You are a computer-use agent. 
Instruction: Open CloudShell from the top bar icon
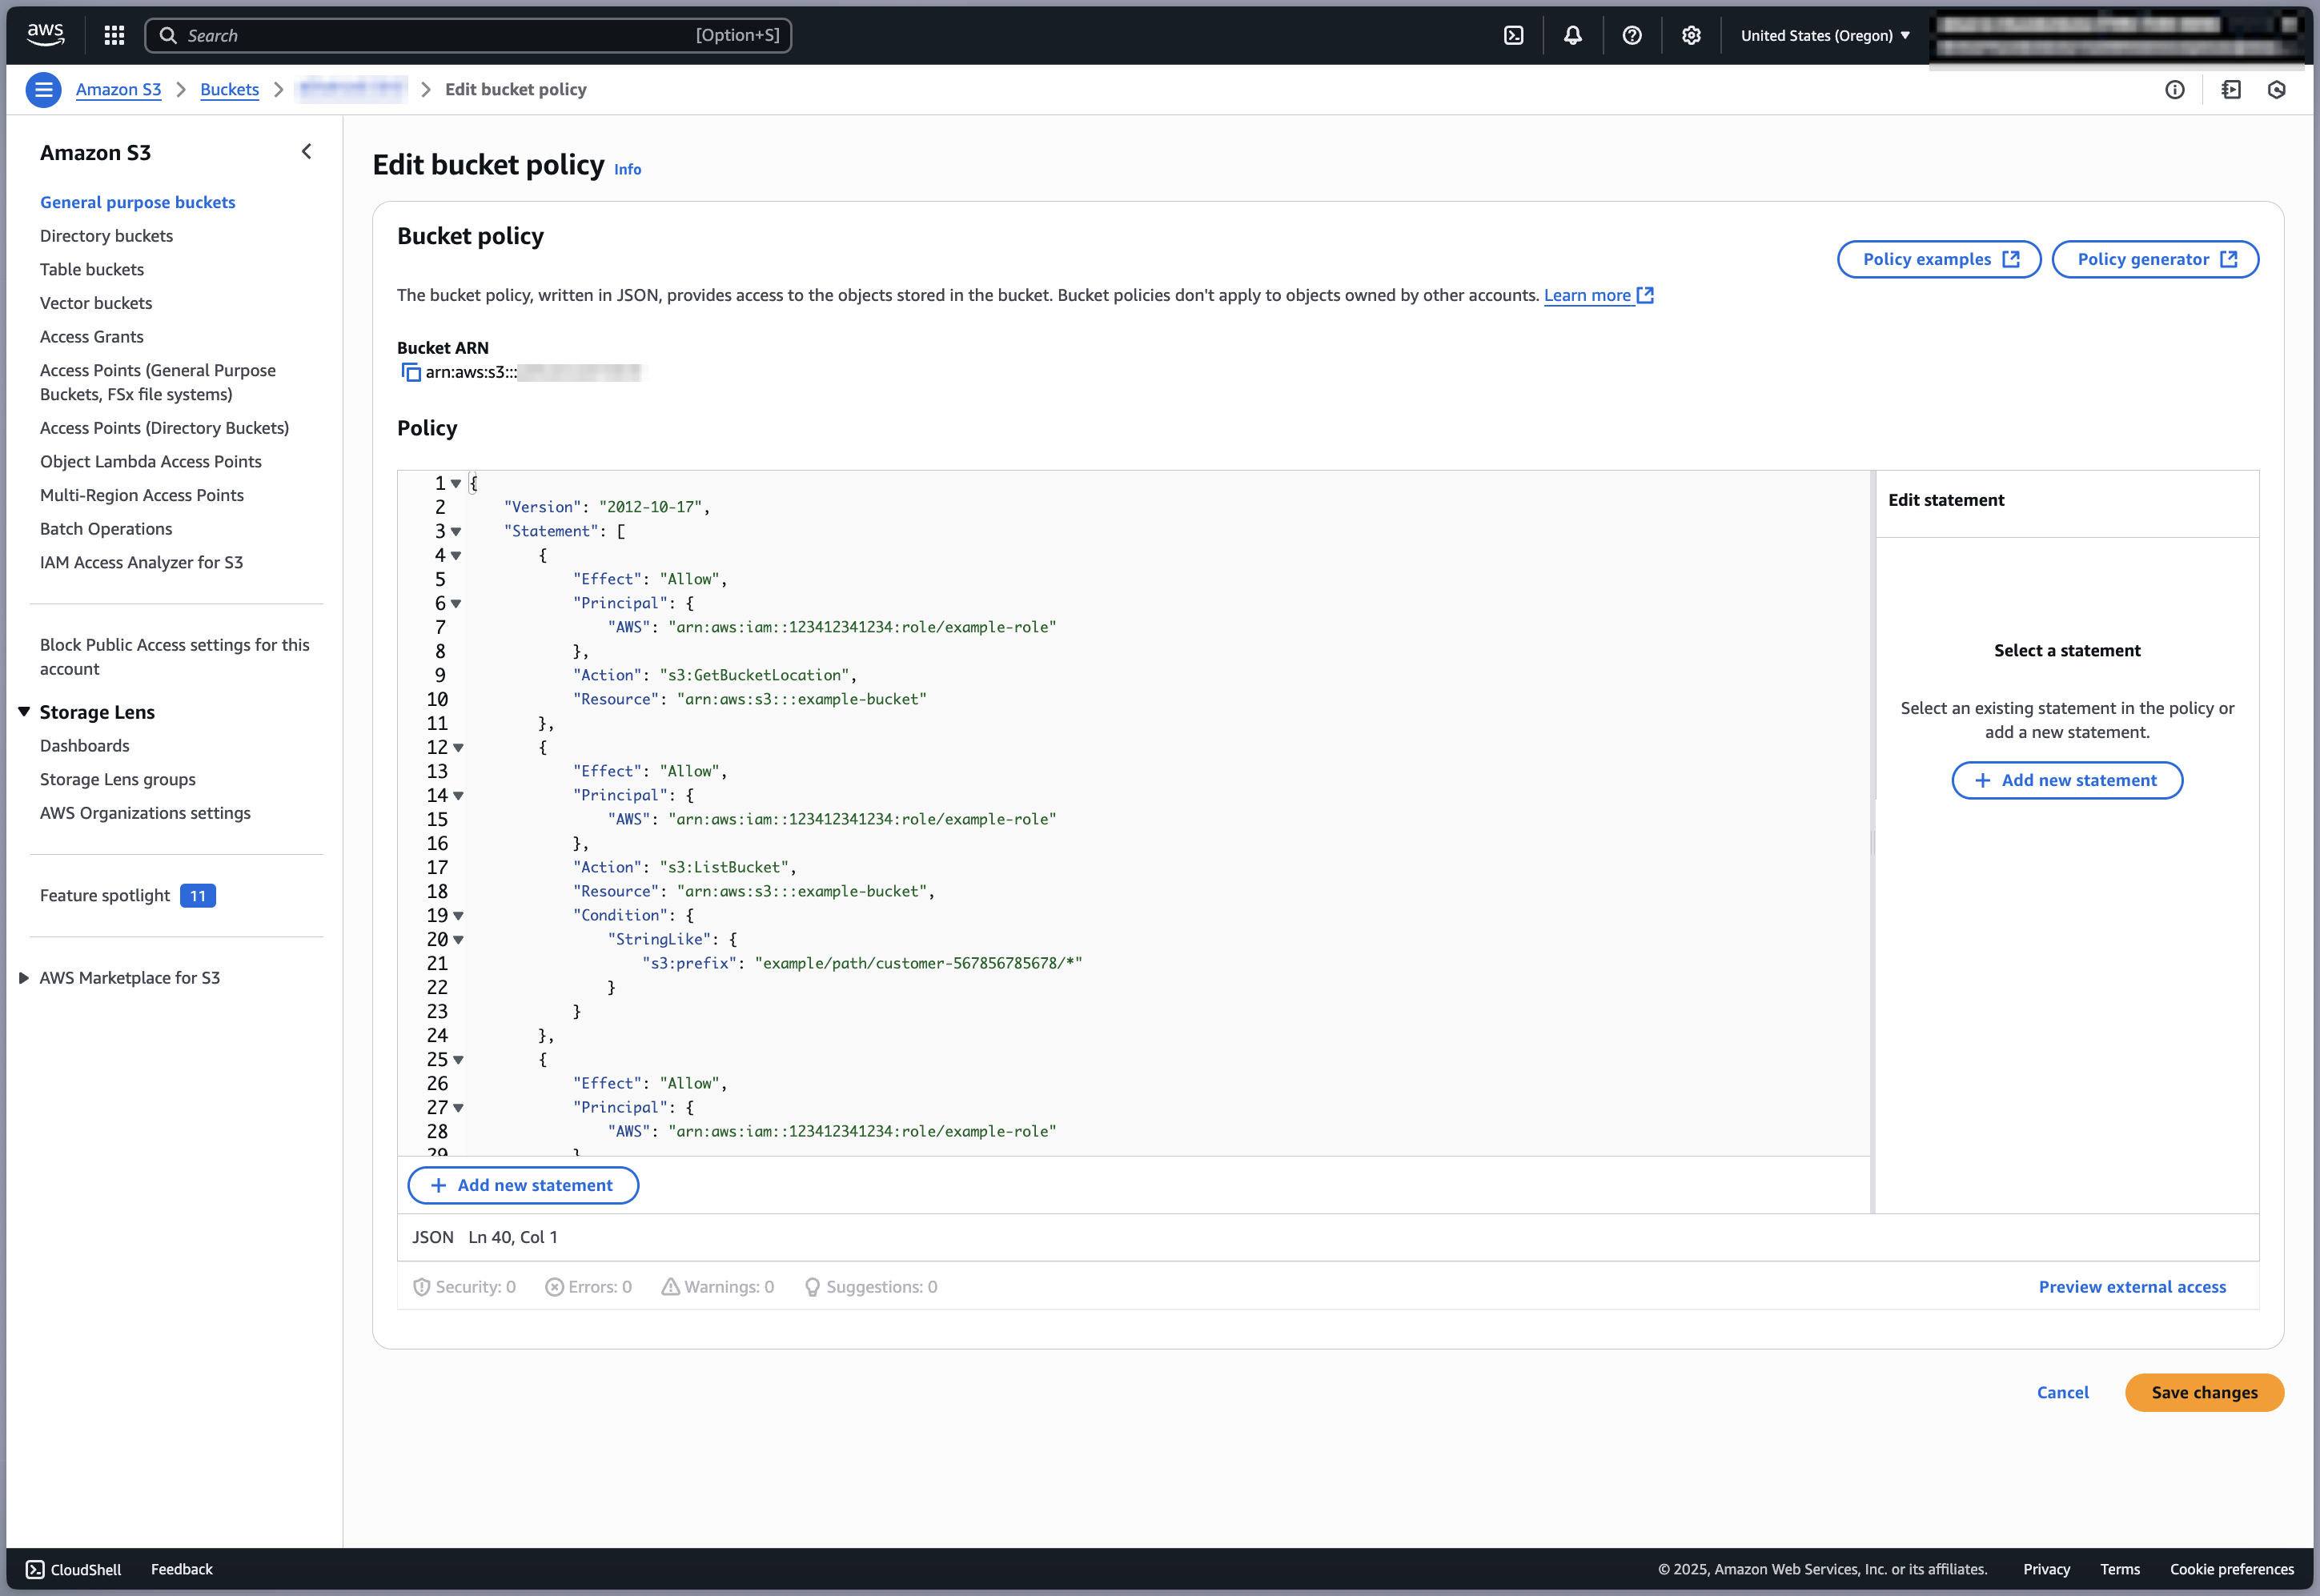[1514, 35]
